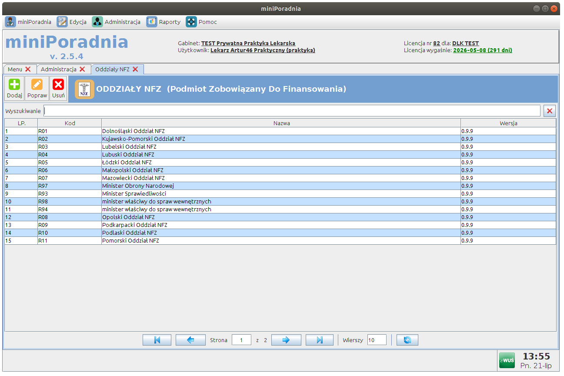Go to the first page of results
564x376 pixels.
(157, 340)
